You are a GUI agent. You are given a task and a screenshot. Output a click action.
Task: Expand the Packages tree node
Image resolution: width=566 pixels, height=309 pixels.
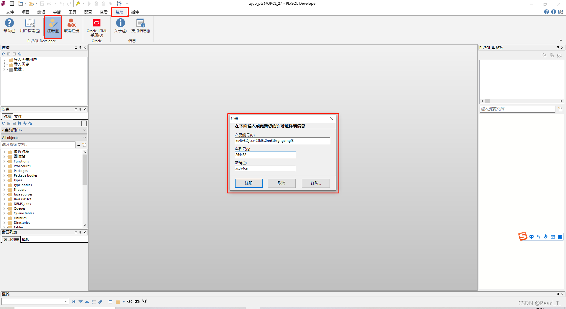pyautogui.click(x=4, y=171)
